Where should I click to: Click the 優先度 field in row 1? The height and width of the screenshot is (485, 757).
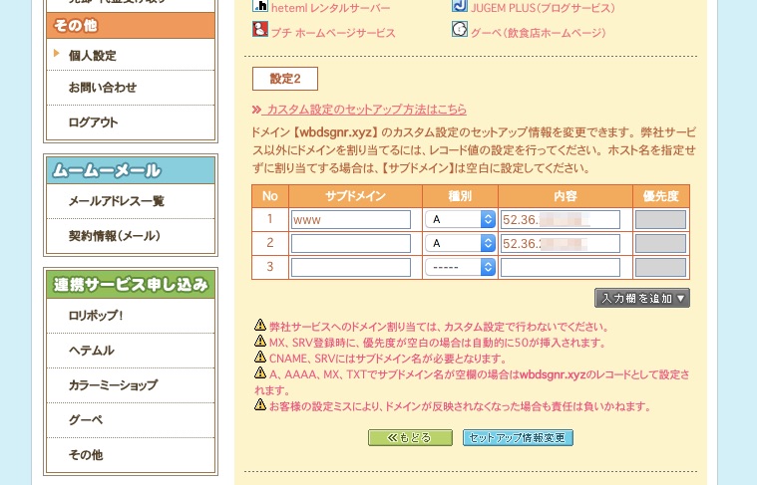[x=660, y=220]
